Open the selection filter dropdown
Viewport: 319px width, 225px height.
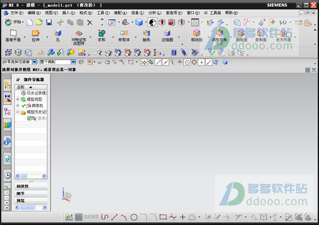pos(35,62)
